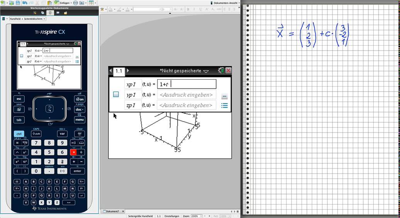Open the Handheld + Seitenbildschirm dropdown
The height and width of the screenshot is (218, 400).
pos(27,19)
